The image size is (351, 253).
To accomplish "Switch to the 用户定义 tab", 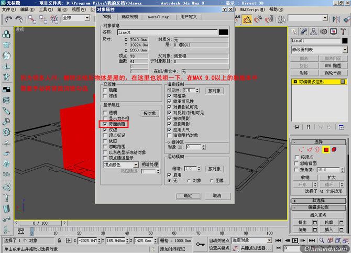I will click(189, 17).
